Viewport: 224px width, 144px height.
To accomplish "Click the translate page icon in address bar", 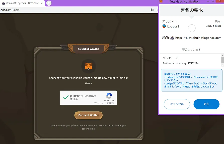I will point(152,10).
